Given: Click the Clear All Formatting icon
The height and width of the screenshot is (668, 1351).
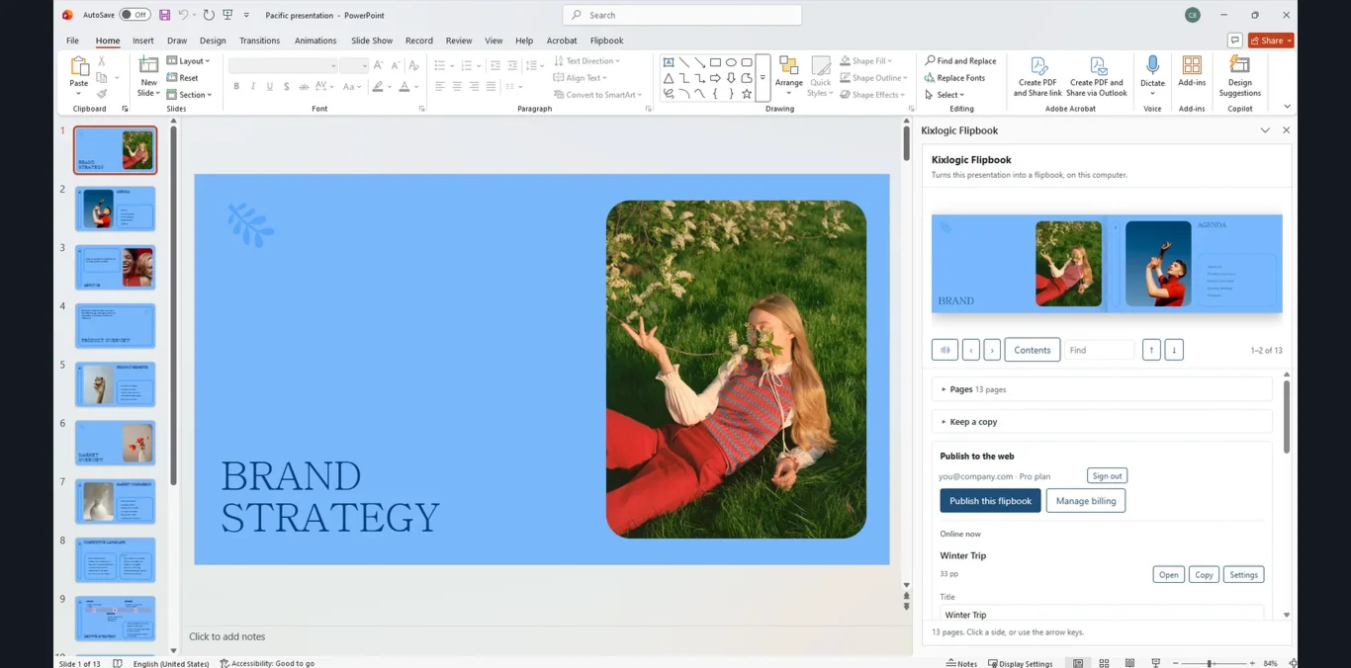Looking at the screenshot, I should pyautogui.click(x=413, y=65).
